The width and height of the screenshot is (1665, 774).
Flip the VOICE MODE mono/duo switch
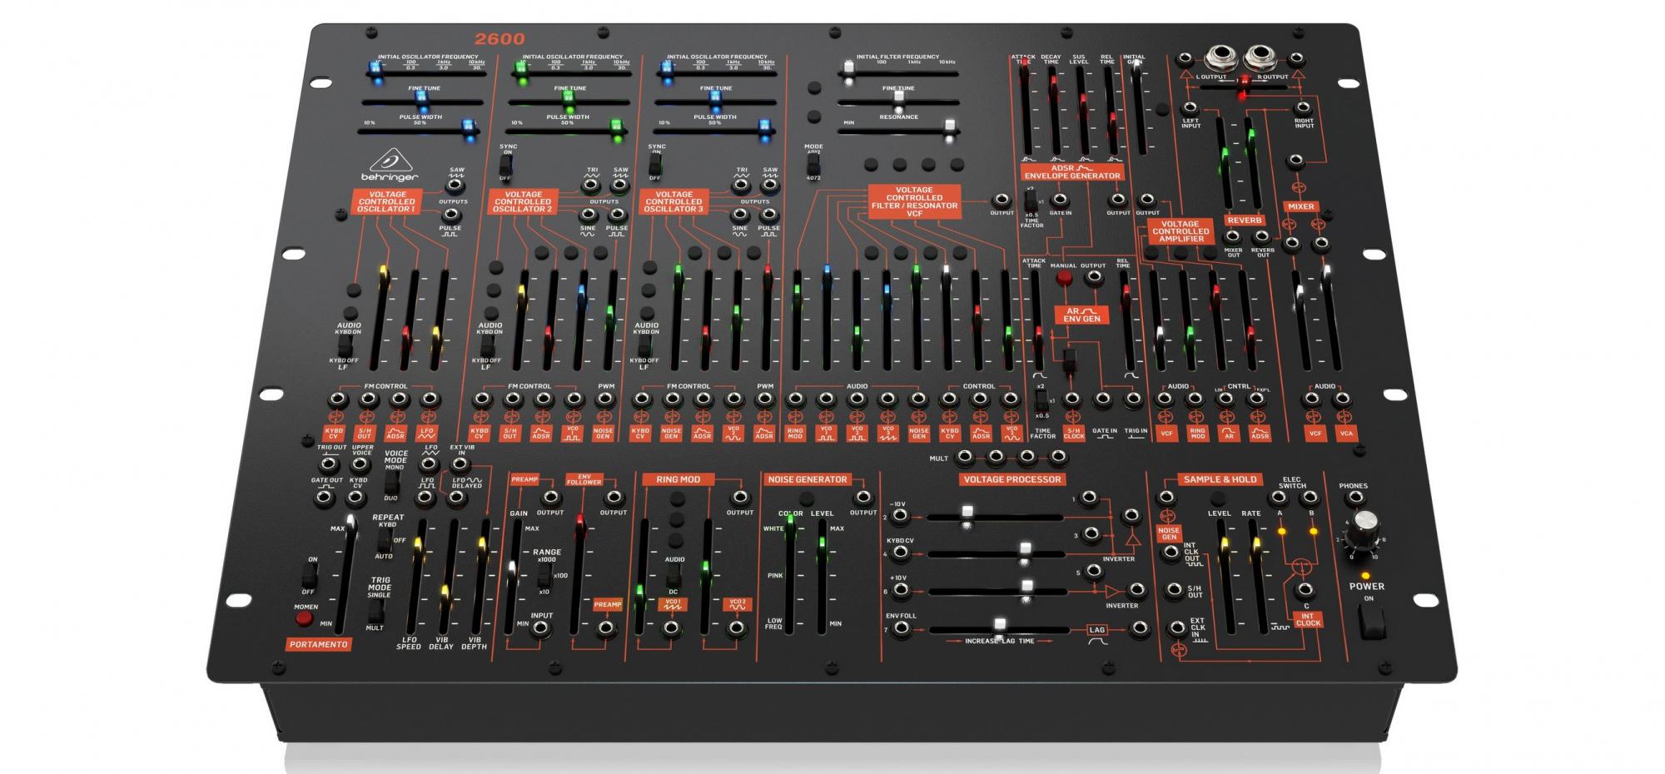pyautogui.click(x=392, y=483)
